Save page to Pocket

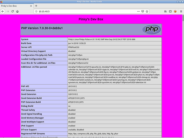143,11
